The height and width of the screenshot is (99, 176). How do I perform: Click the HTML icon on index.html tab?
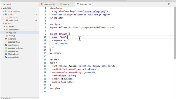coord(42,4)
